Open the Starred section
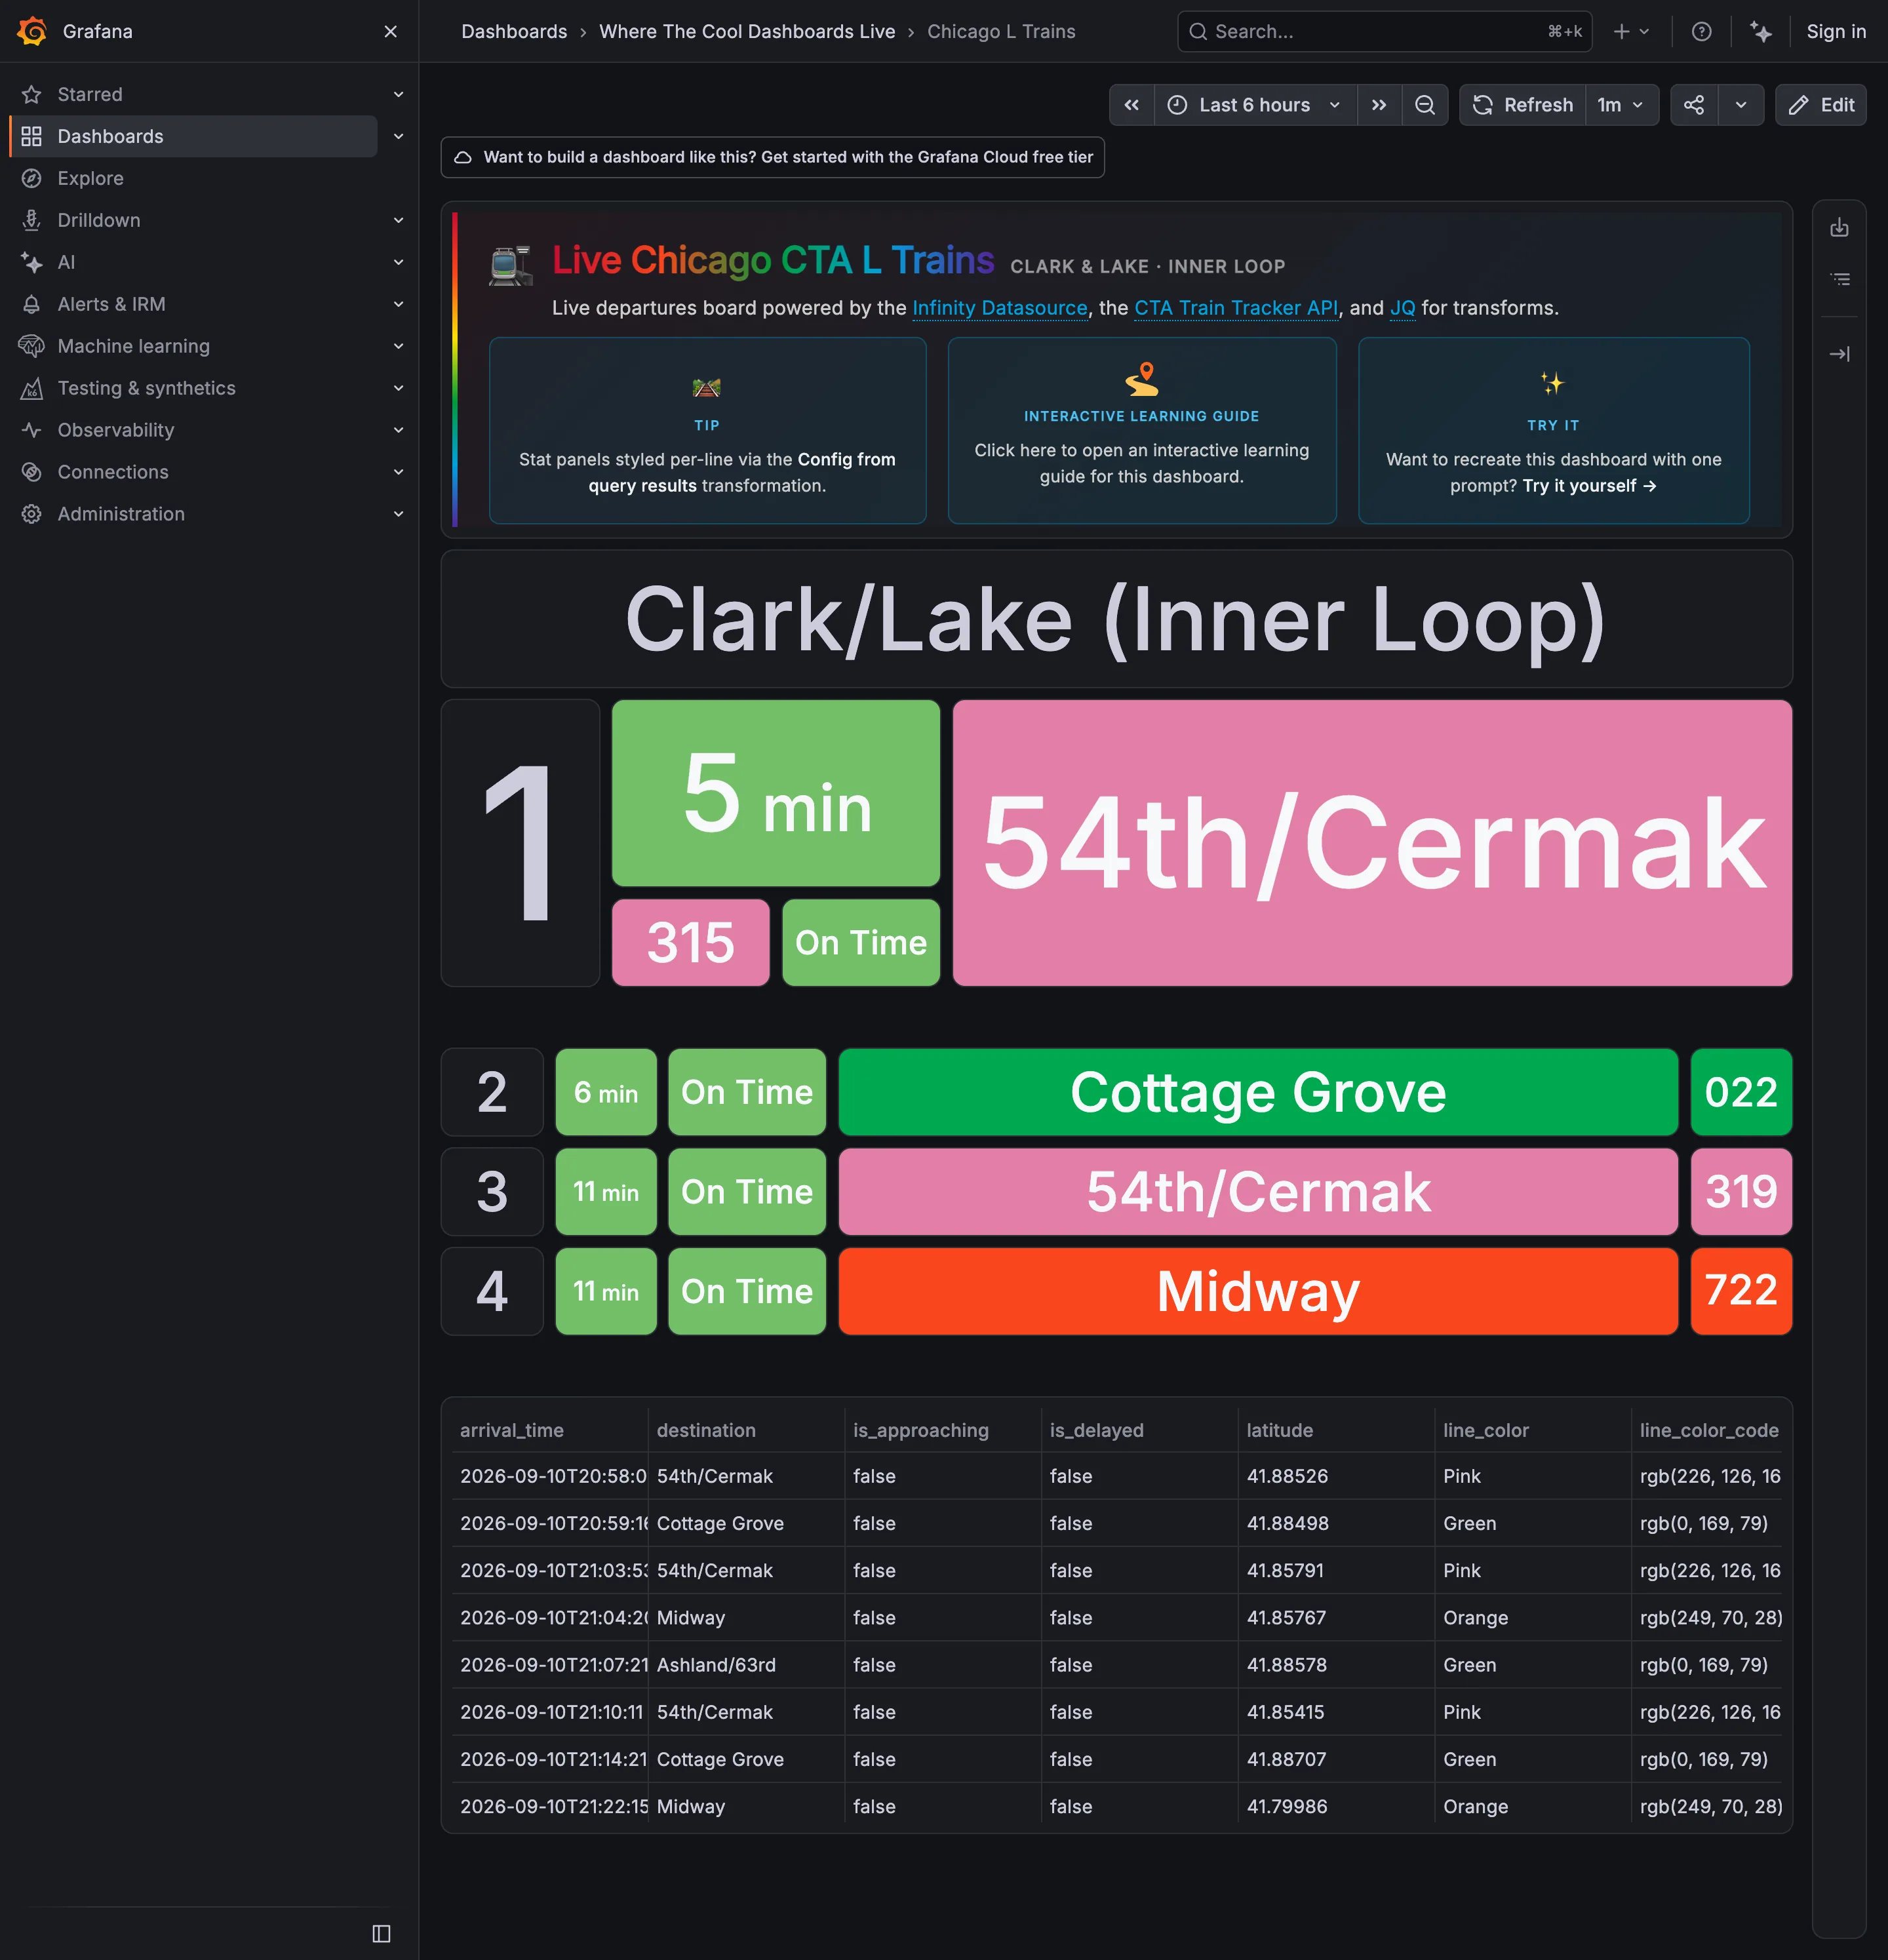Image resolution: width=1888 pixels, height=1960 pixels. [x=90, y=94]
